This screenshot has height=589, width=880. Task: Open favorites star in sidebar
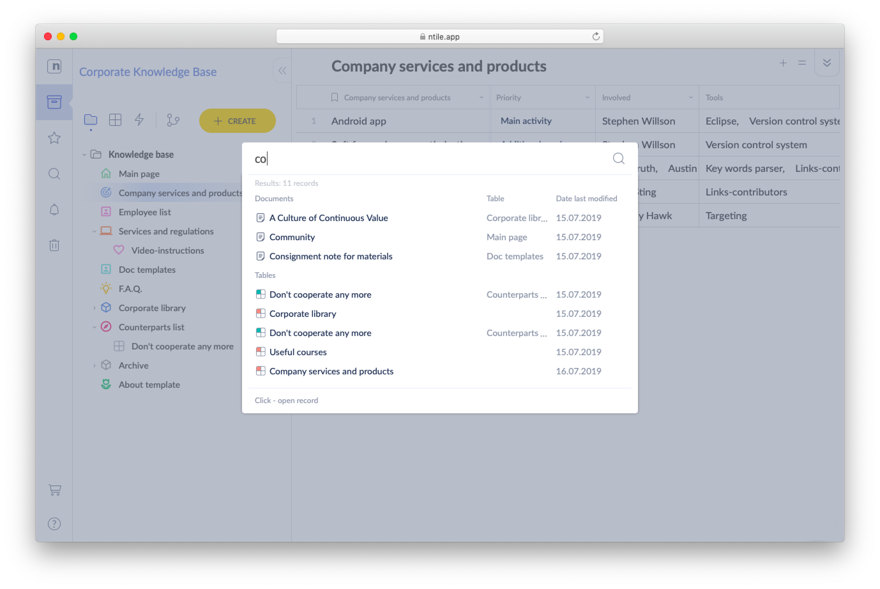(x=54, y=138)
